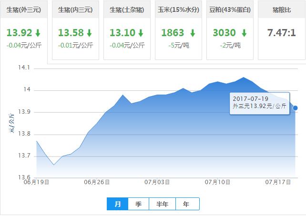Choose the 半年 time range
This screenshot has width=306, height=216.
point(162,204)
